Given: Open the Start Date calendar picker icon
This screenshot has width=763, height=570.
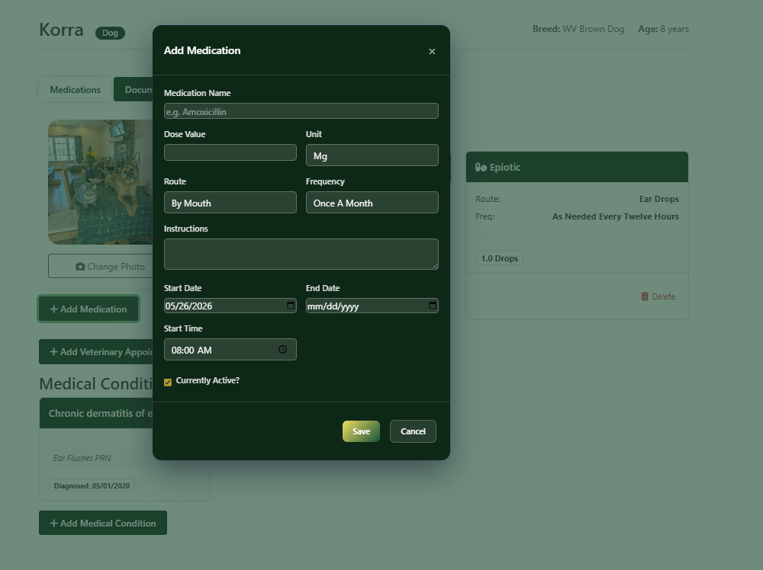Looking at the screenshot, I should pos(291,305).
